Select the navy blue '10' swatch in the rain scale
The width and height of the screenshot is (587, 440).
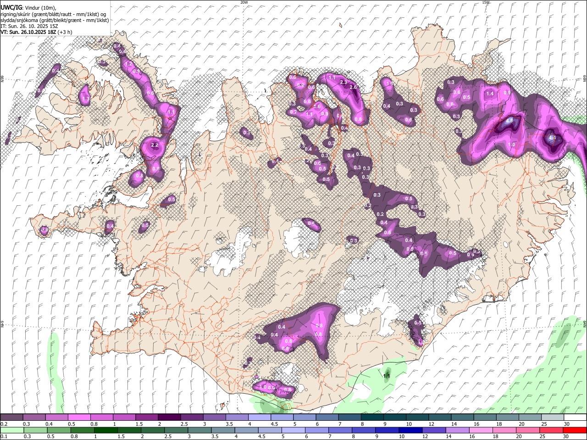coord(410,430)
